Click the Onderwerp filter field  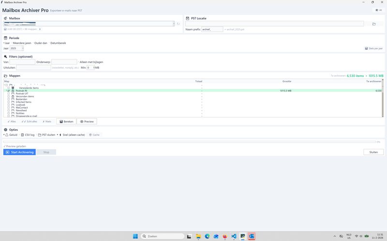click(64, 62)
